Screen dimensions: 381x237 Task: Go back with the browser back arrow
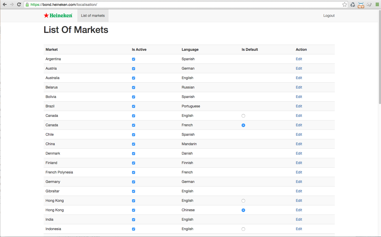pos(5,5)
